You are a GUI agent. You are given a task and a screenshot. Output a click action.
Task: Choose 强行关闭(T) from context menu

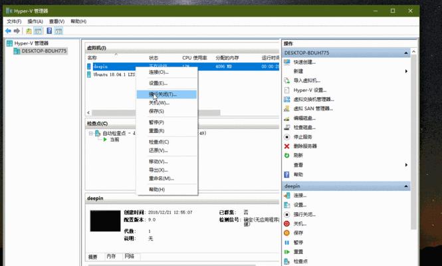[167, 94]
